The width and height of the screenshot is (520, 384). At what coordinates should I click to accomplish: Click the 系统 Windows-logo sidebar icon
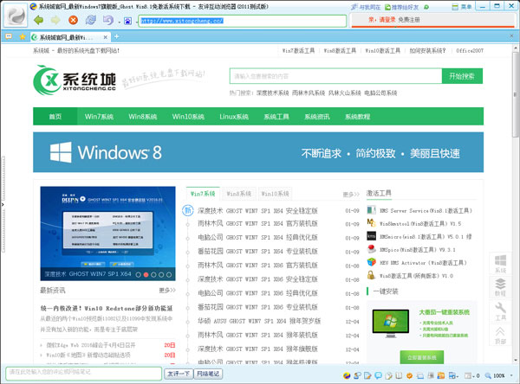(x=500, y=264)
